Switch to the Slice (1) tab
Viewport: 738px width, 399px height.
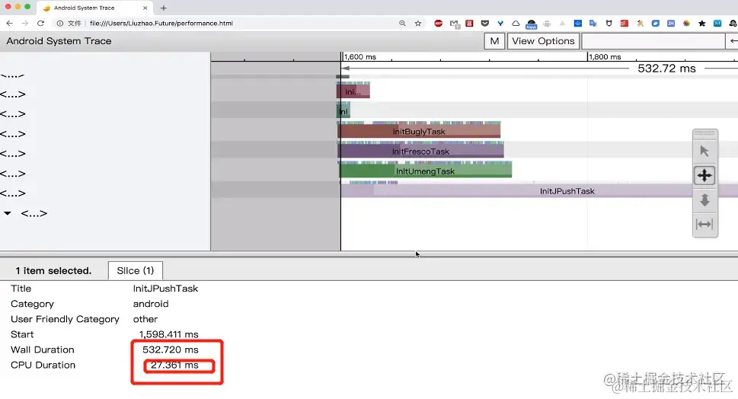tap(135, 270)
